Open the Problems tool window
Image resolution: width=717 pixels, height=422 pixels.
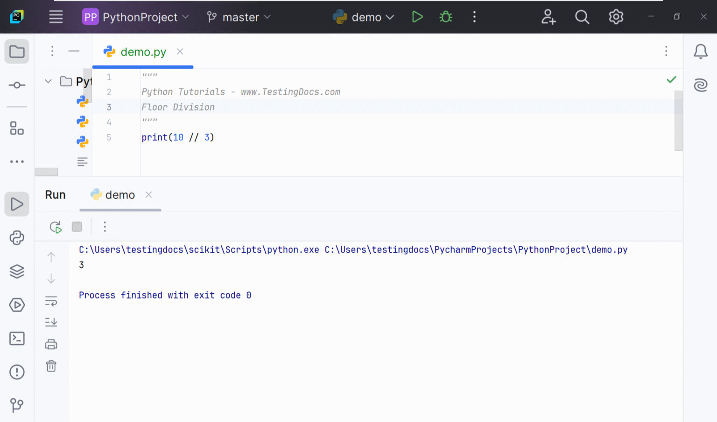pyautogui.click(x=17, y=372)
